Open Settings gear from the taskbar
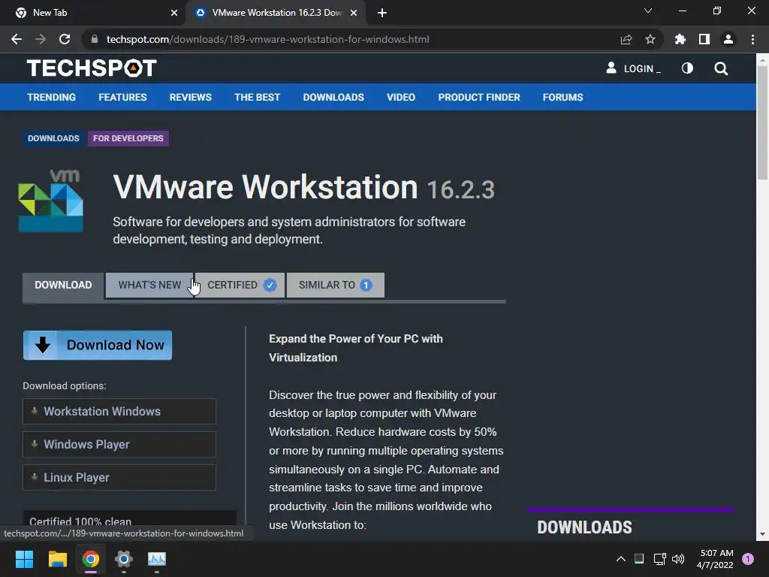This screenshot has width=769, height=577. (x=124, y=559)
